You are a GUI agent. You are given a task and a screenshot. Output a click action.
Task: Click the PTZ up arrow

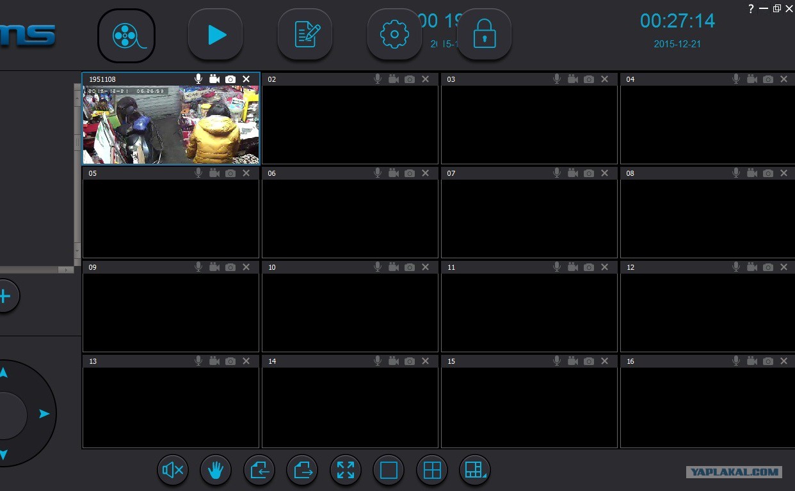[x=4, y=372]
